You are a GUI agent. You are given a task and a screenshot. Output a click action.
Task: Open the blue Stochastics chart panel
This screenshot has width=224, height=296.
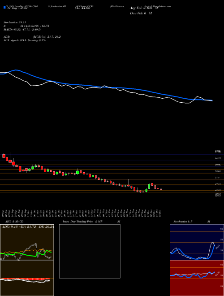coord(197,242)
